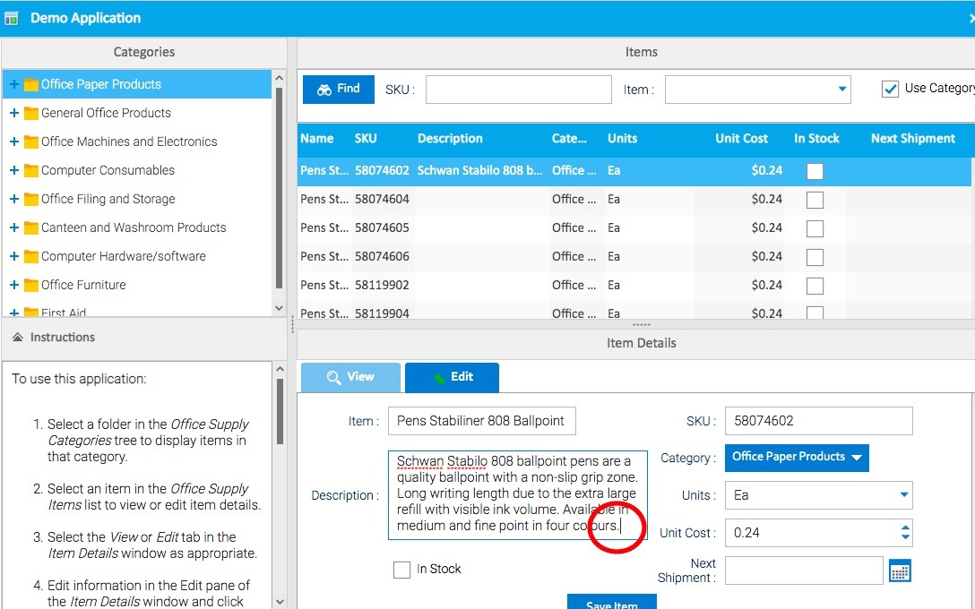The height and width of the screenshot is (609, 975).
Task: Click the Canteen and Washroom Products folder icon
Action: (31, 228)
